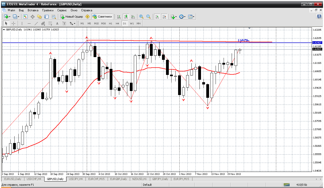The width and height of the screenshot is (324, 188).
Task: Switch to EURJPY,M15 chart tab
Action: (x=181, y=179)
